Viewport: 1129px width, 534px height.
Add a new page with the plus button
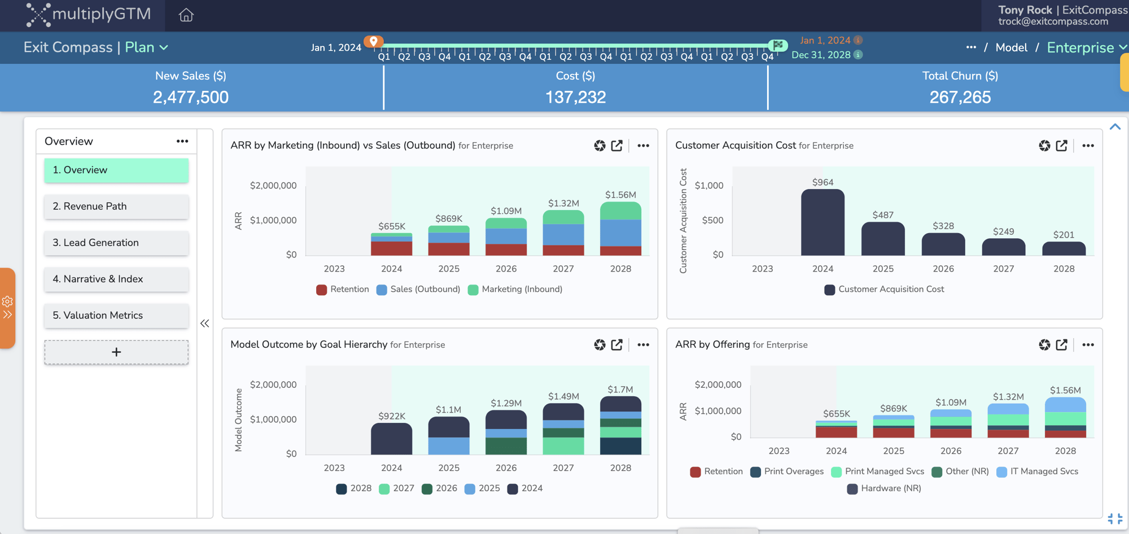pos(116,352)
